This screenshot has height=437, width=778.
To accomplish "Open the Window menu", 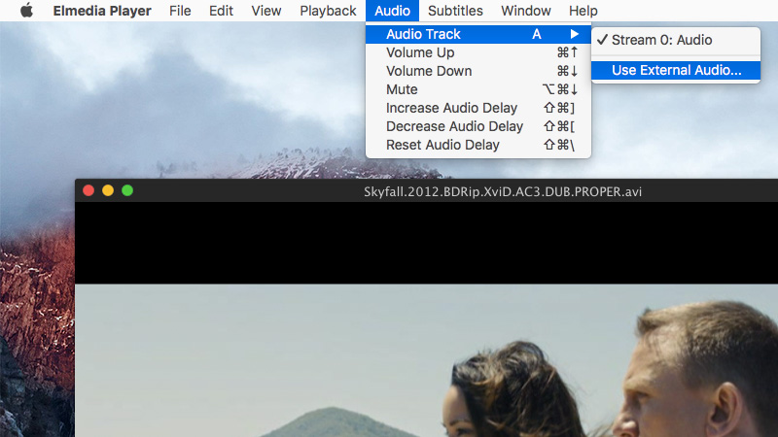I will [x=525, y=11].
